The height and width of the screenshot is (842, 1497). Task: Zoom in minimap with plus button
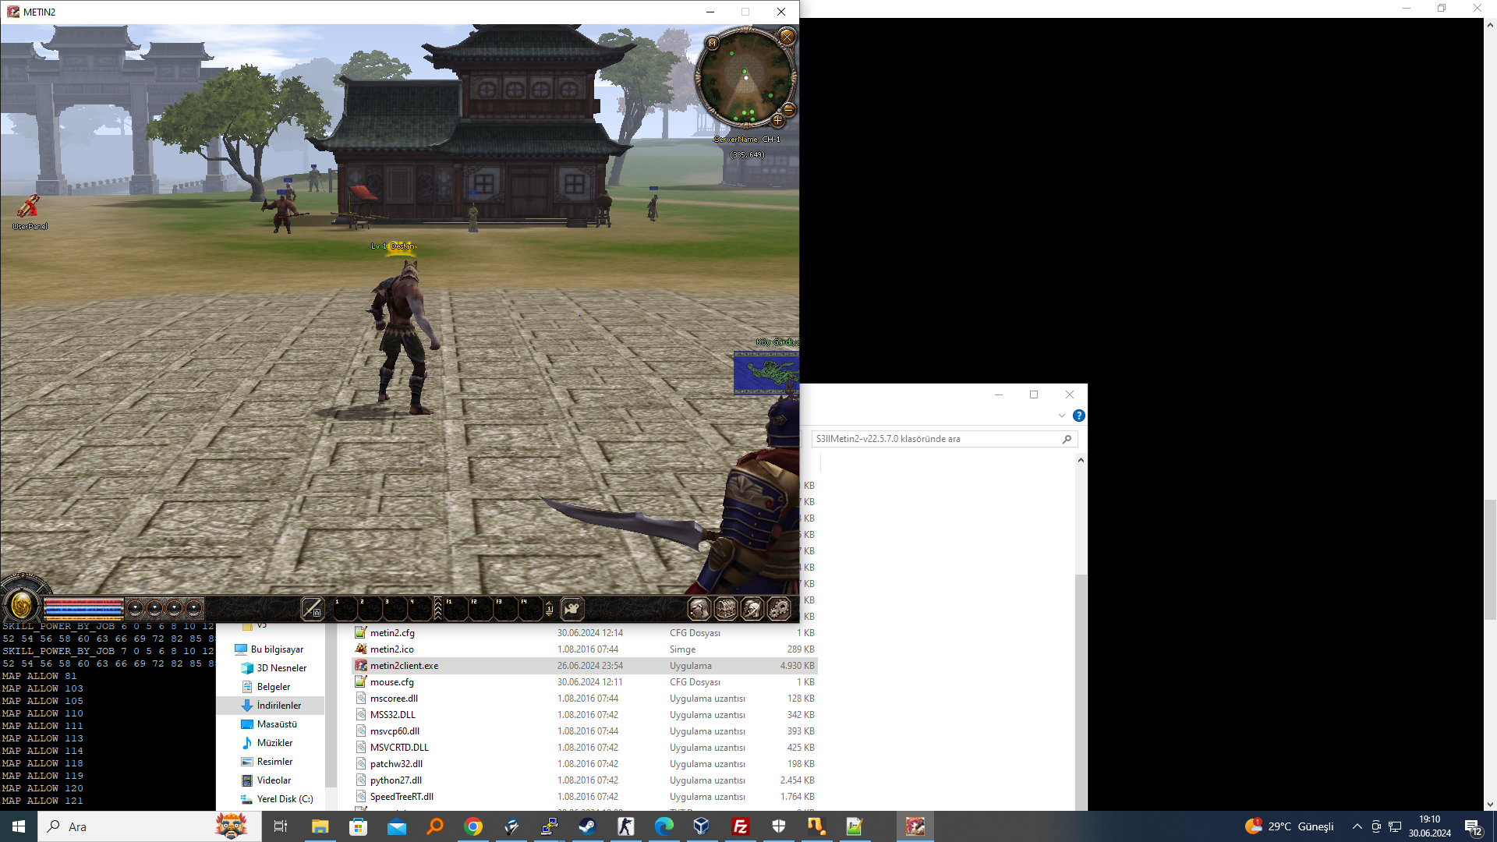(x=777, y=121)
